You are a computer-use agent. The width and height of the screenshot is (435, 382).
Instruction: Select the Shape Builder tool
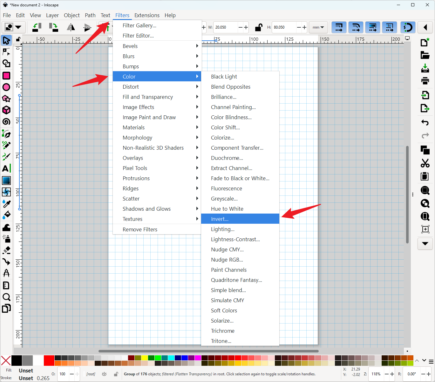point(6,63)
